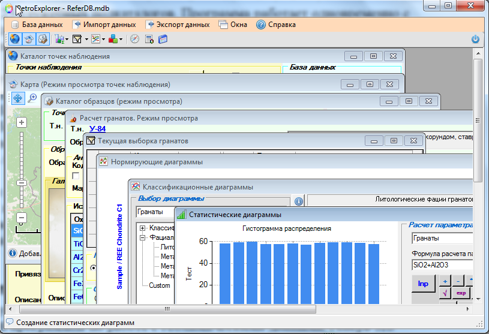The height and width of the screenshot is (334, 489).
Task: Click the colored blocks toolbar icon
Action: pyautogui.click(x=113, y=39)
